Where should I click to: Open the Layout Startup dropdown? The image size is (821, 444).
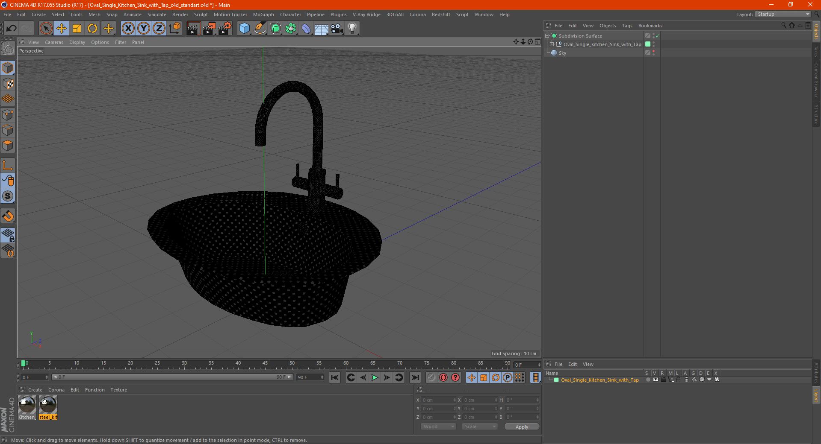pos(783,14)
